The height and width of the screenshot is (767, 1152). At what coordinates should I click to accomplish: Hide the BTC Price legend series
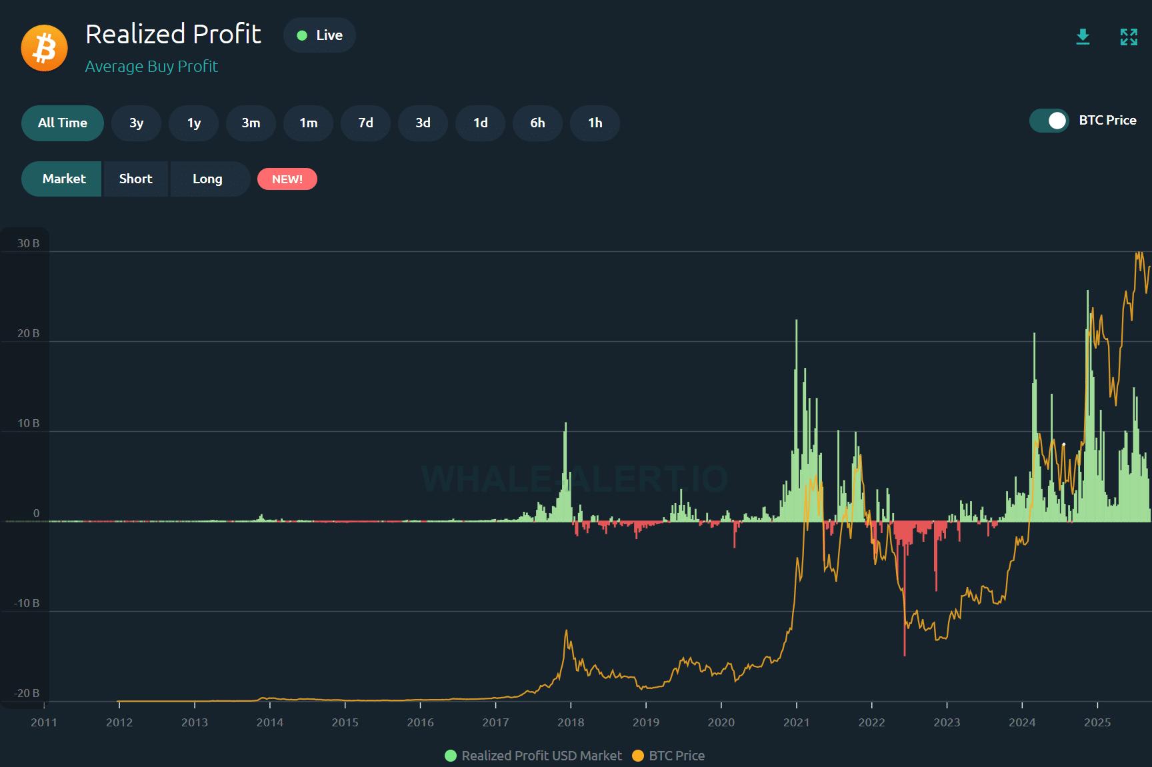click(669, 756)
